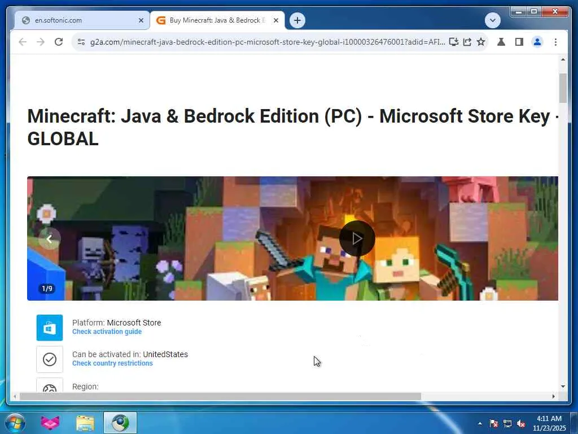Click the Region: label text
The image size is (578, 434).
point(86,387)
